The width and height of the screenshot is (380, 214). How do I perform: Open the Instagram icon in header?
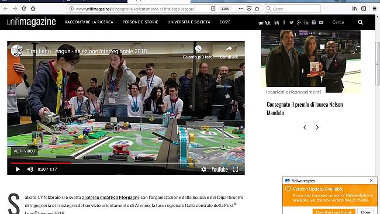pos(314,23)
